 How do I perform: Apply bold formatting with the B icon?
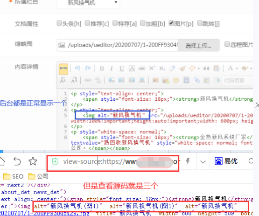click(102, 69)
